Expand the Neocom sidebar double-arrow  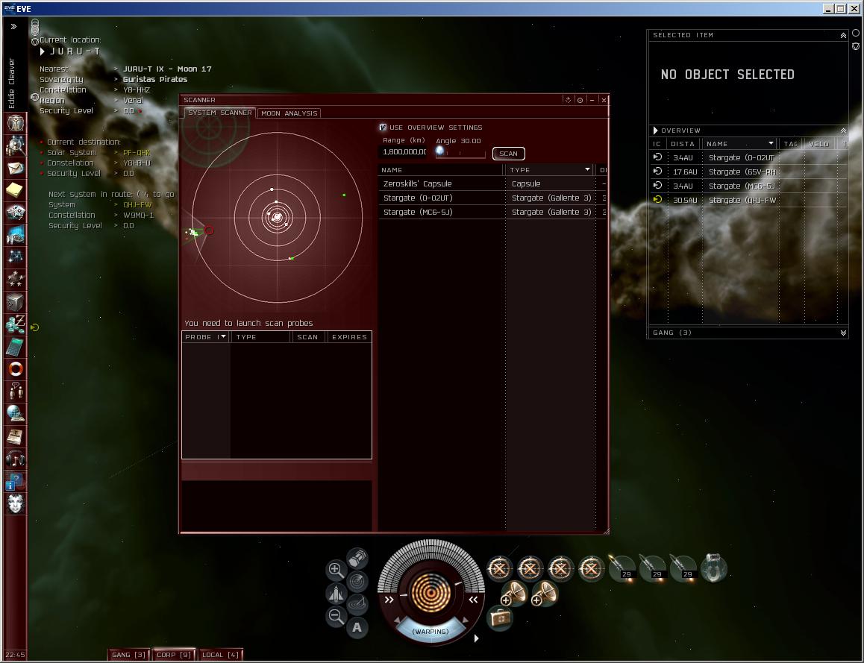(x=13, y=26)
